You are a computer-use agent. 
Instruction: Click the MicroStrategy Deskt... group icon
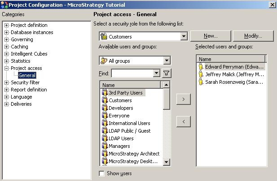pos(105,161)
